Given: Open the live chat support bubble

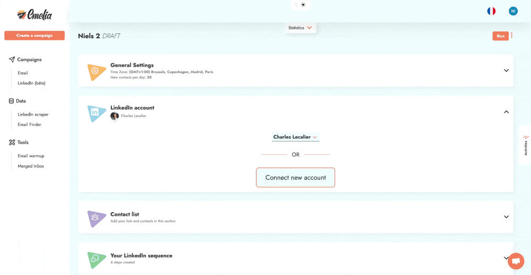Looking at the screenshot, I should click(516, 261).
